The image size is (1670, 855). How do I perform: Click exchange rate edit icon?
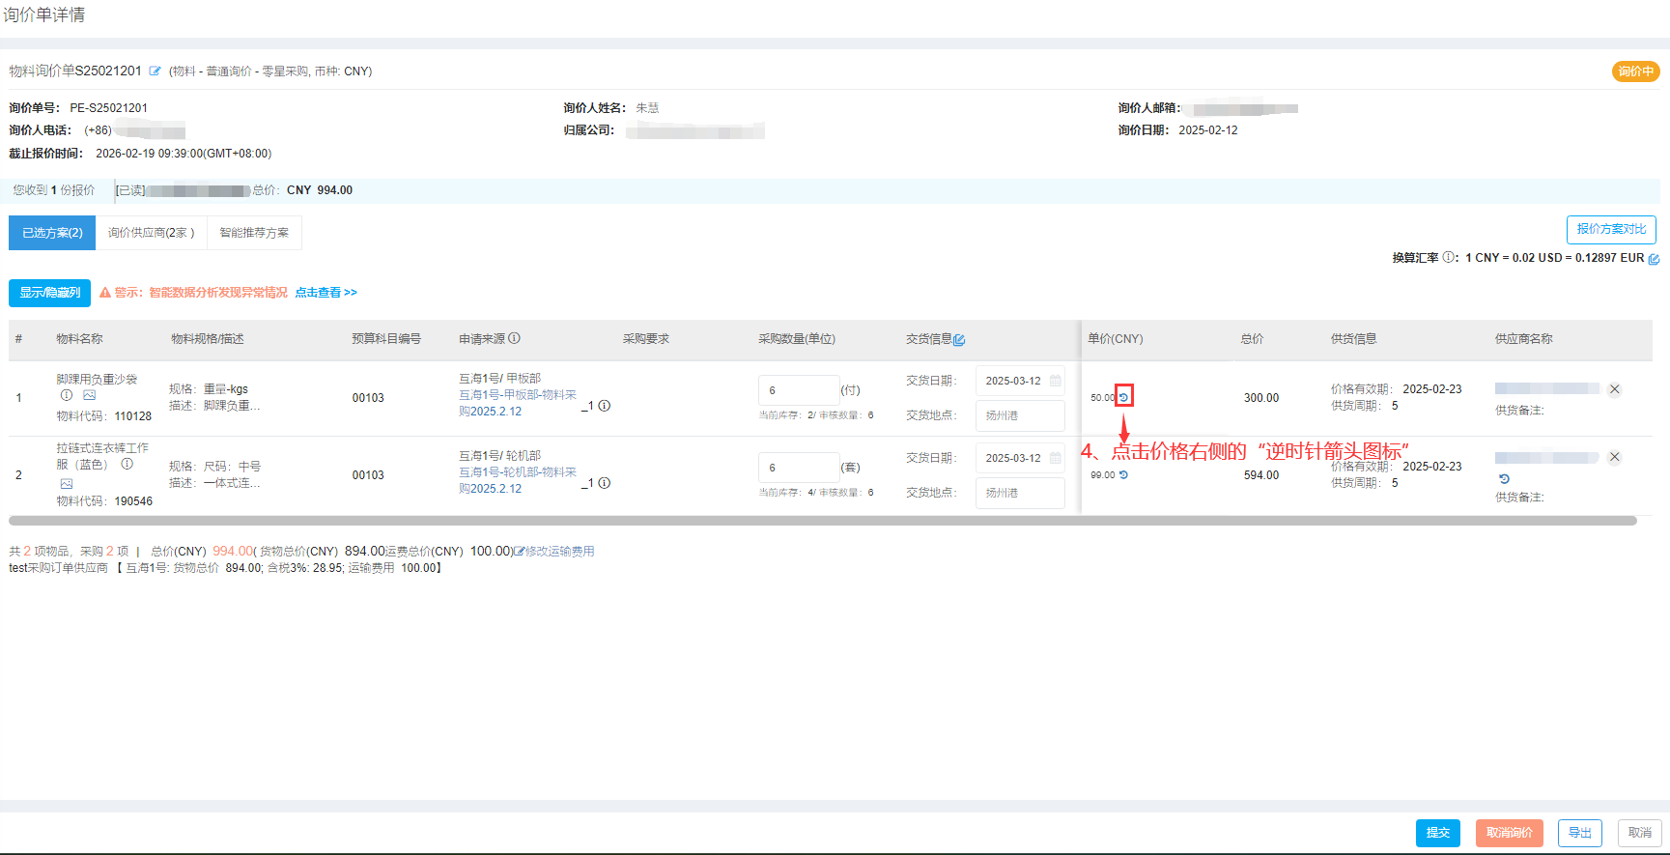tap(1654, 259)
